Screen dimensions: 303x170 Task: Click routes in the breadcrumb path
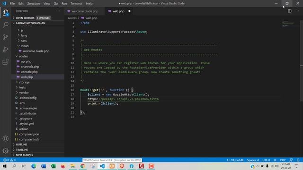click(x=72, y=18)
